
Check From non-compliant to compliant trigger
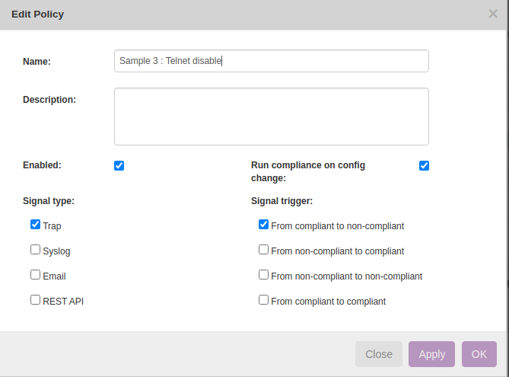click(263, 250)
